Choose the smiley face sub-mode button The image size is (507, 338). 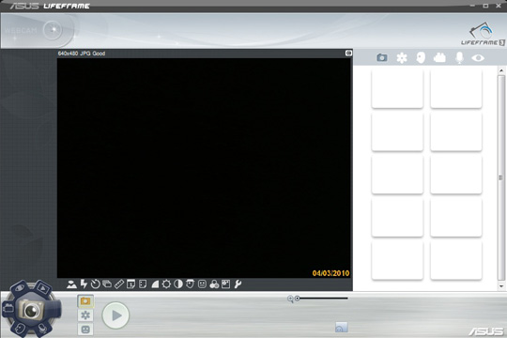[85, 330]
